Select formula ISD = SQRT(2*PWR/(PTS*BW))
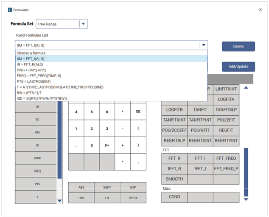 [111, 98]
